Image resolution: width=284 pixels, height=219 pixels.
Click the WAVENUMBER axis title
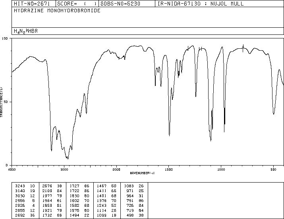(142, 173)
